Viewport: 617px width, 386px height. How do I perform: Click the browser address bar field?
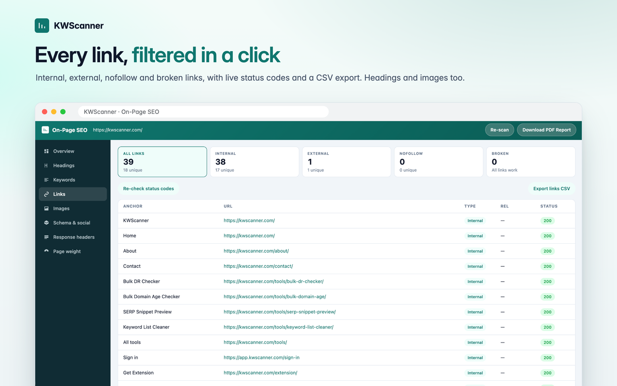coord(203,112)
